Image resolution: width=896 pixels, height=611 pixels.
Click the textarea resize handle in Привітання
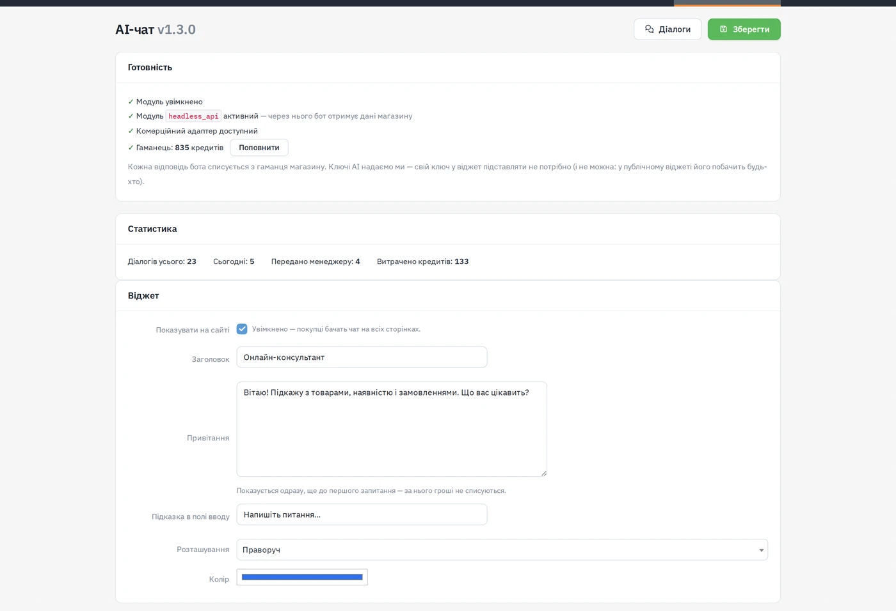point(543,473)
